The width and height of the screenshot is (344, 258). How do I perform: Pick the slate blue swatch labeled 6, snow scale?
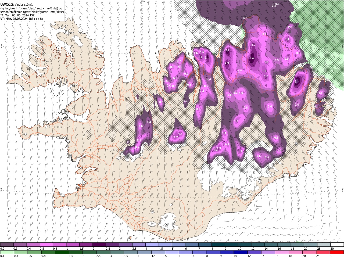(191, 245)
